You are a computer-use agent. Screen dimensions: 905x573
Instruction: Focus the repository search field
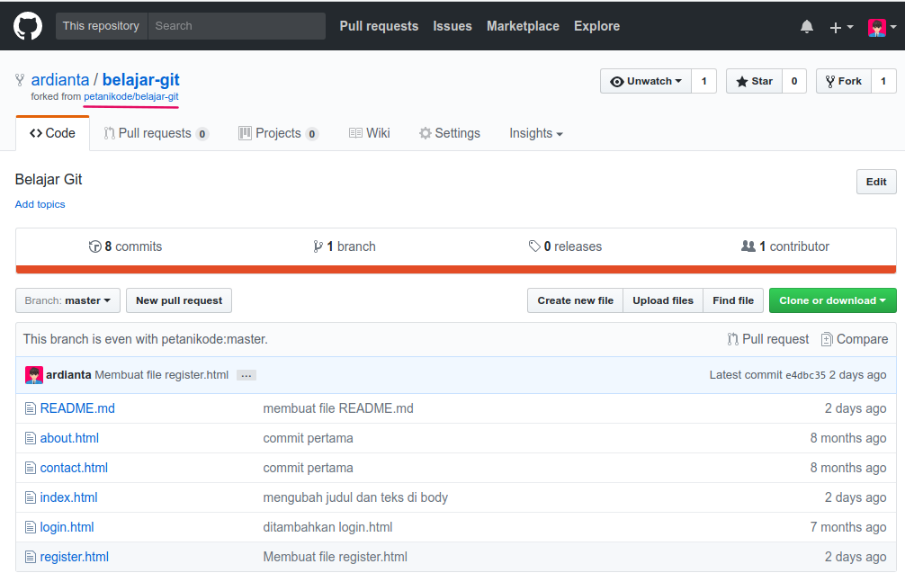click(236, 26)
